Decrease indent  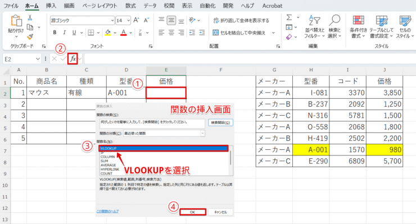tap(192, 33)
